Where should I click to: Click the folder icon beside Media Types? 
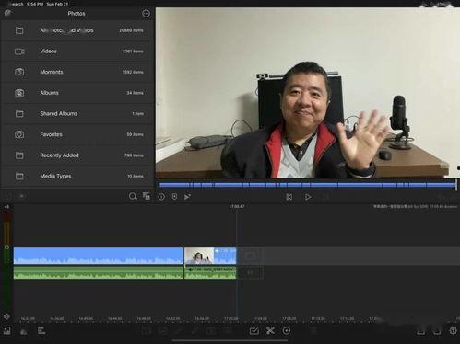19,177
